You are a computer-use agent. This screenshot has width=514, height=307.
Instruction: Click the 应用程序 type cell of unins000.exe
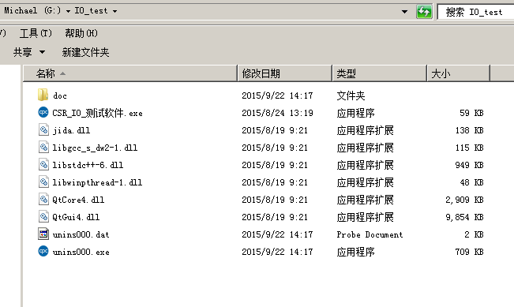(355, 252)
